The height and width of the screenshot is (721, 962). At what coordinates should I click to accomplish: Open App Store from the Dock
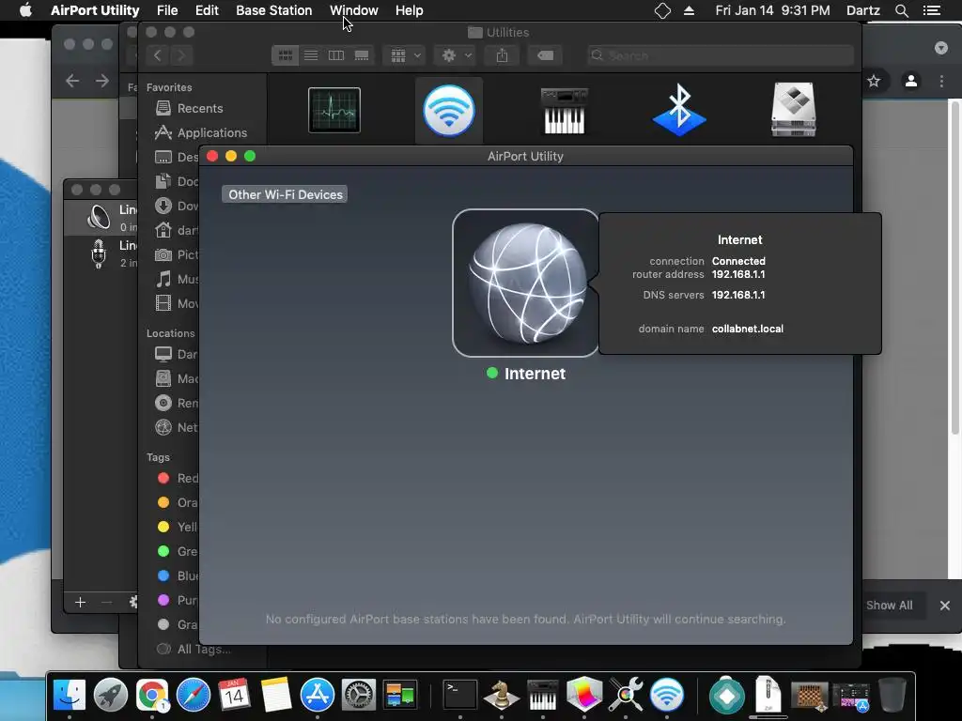click(318, 696)
